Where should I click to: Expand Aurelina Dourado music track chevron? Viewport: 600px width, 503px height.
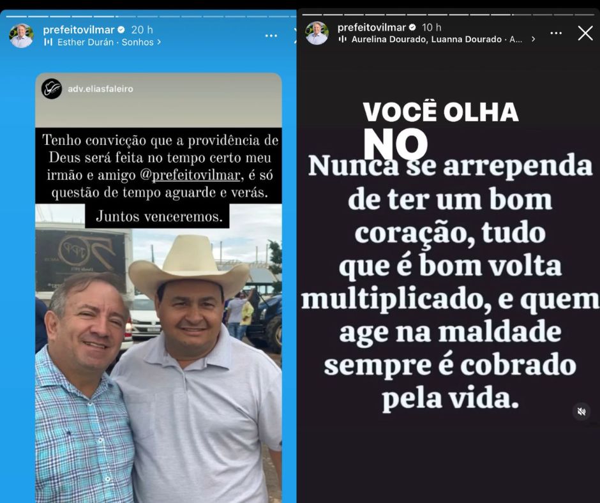coord(534,39)
